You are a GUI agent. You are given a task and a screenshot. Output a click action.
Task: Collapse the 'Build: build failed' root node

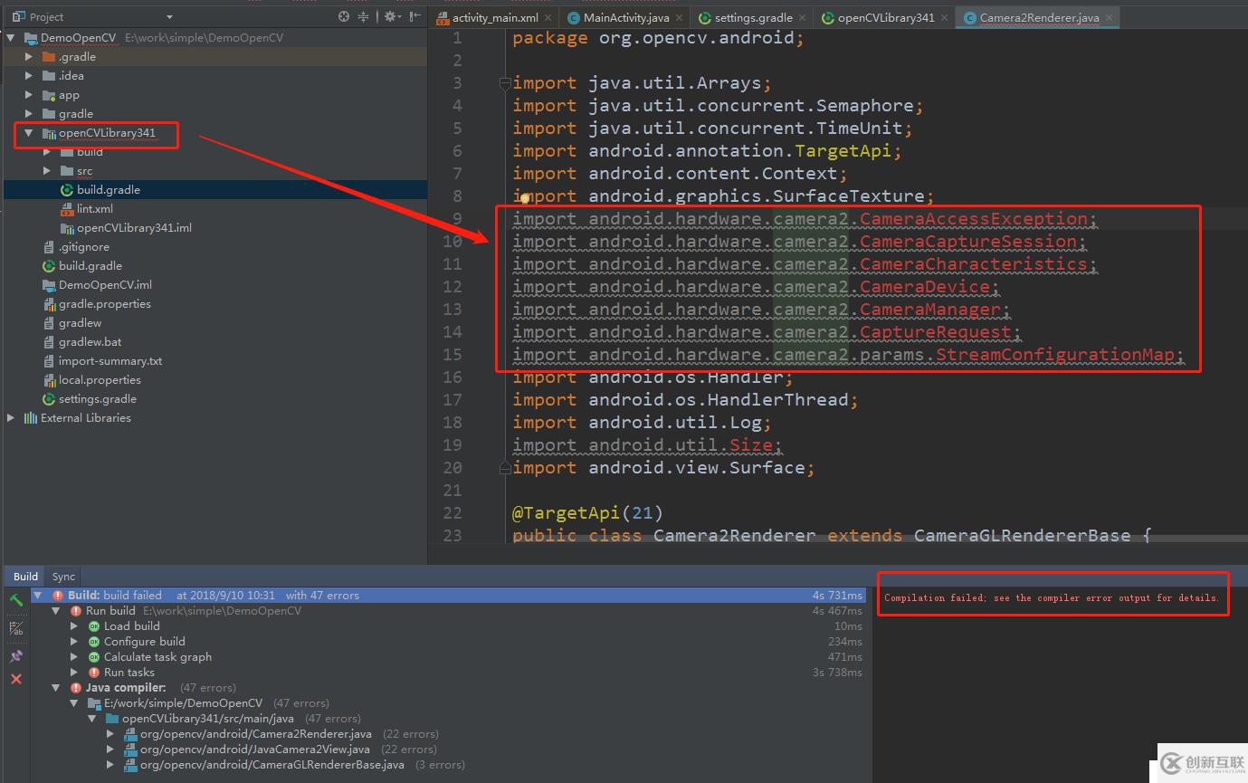pyautogui.click(x=38, y=596)
